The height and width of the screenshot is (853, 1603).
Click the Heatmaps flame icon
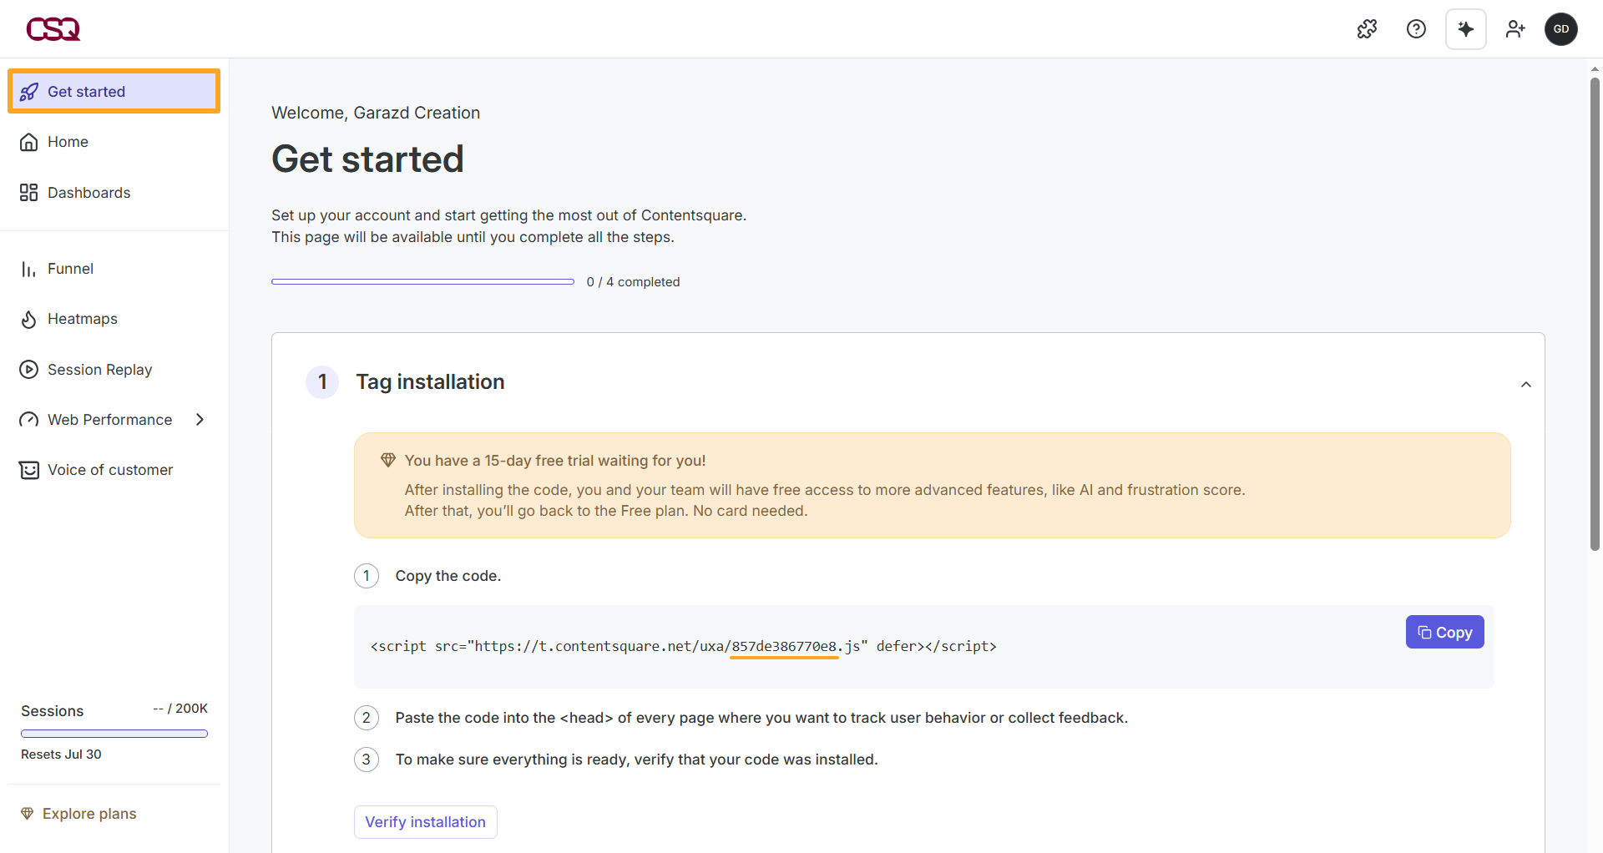(x=29, y=319)
